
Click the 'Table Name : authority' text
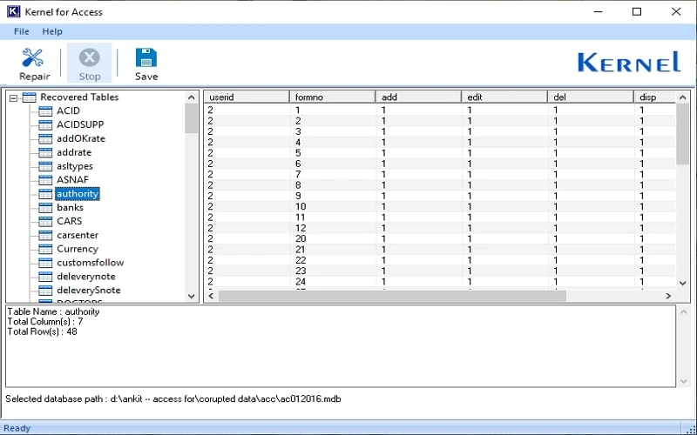tap(53, 311)
